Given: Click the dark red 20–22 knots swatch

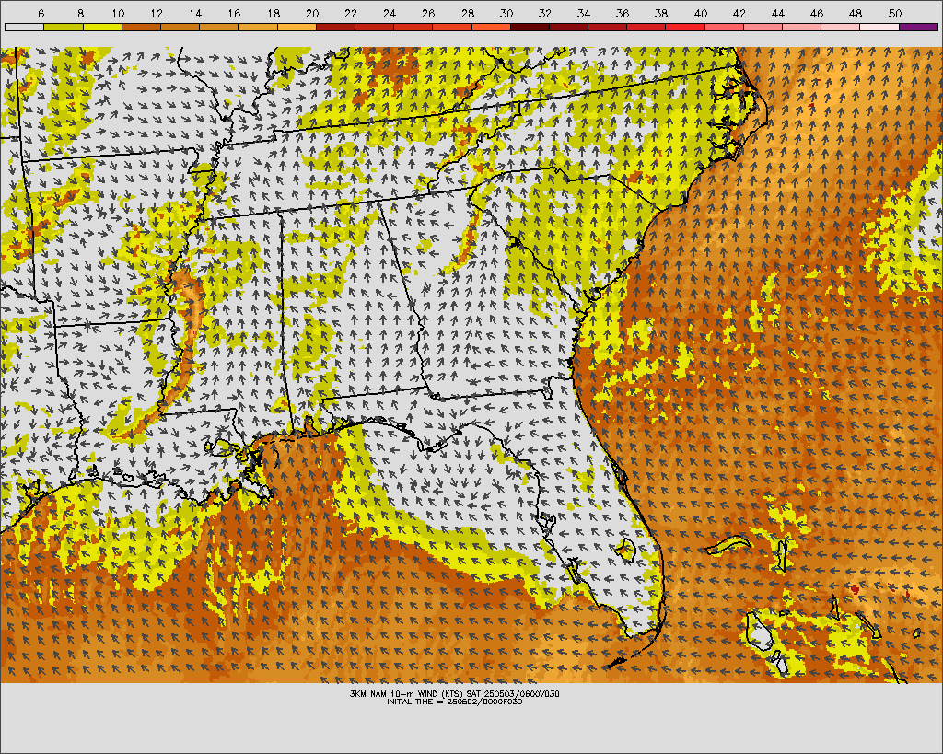Looking at the screenshot, I should click(335, 28).
